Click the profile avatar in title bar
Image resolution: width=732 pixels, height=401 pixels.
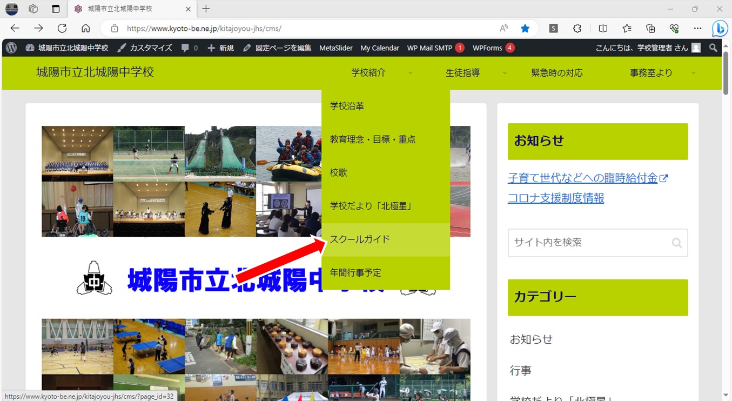pos(11,9)
